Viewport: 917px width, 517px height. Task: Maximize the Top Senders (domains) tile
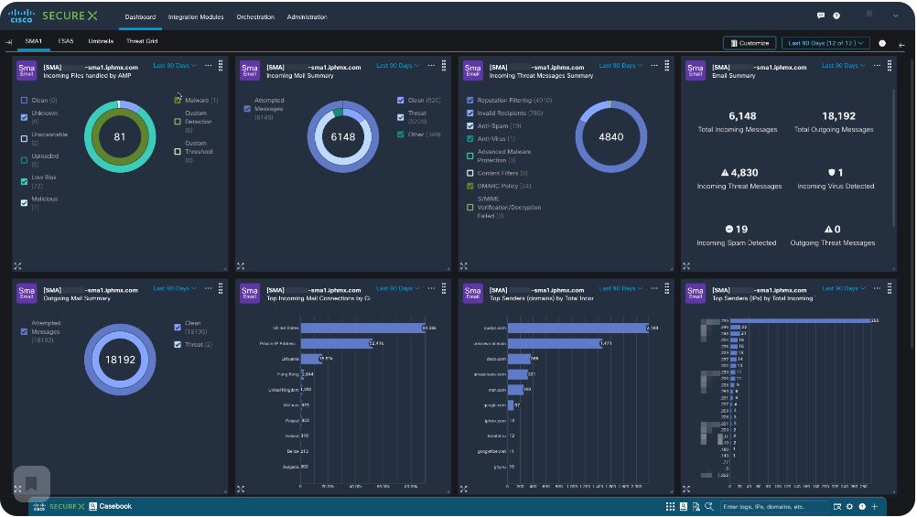tap(463, 489)
